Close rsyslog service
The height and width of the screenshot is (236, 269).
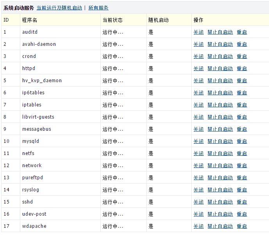(198, 190)
